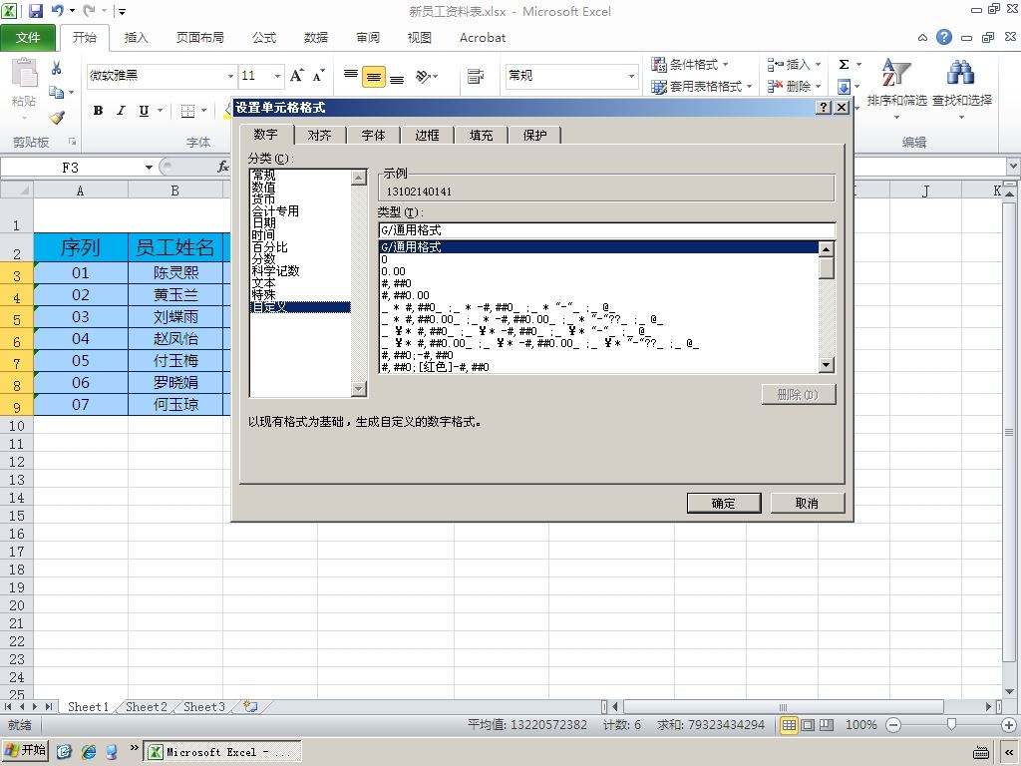
Task: Open 查找和选择 binoculars tool
Action: coord(962,89)
